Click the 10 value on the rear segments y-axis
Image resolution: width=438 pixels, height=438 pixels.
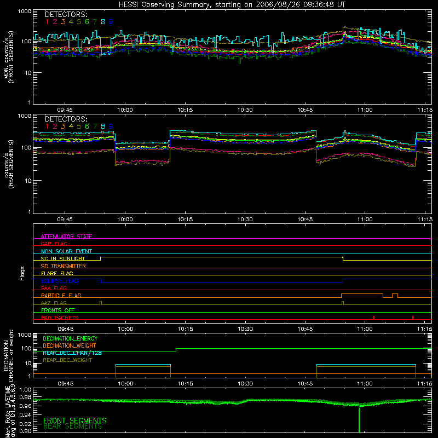click(28, 181)
